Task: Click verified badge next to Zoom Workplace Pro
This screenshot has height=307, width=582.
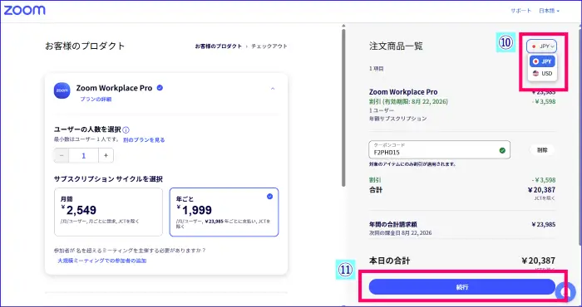Action: point(160,88)
